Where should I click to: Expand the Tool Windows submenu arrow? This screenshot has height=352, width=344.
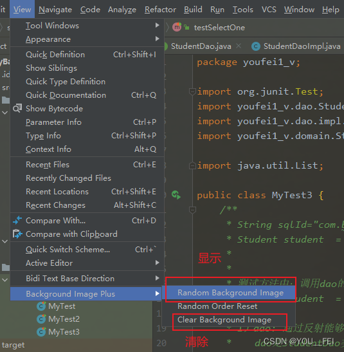pyautogui.click(x=158, y=25)
